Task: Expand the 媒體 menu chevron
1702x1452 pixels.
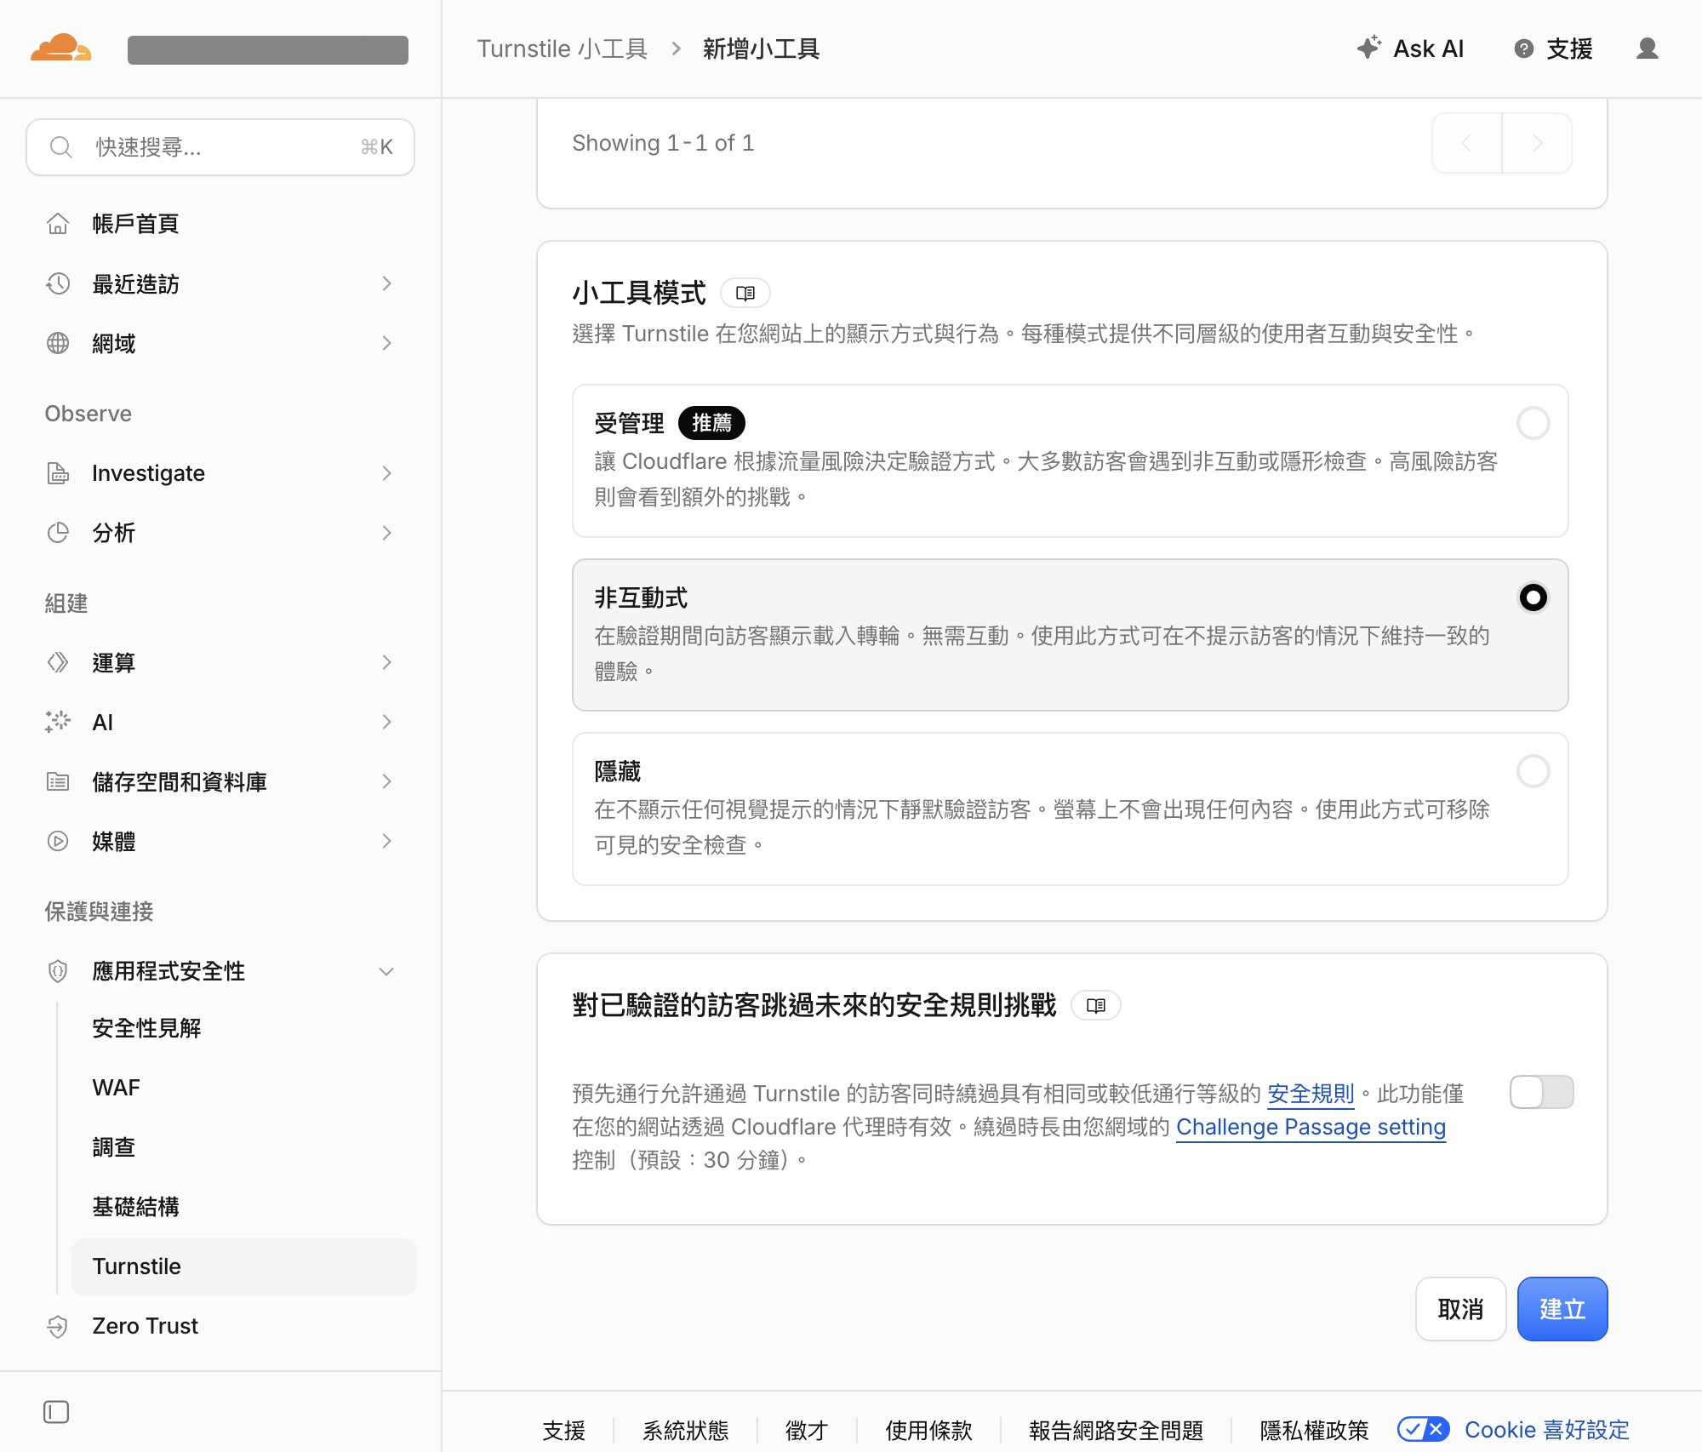Action: click(387, 841)
